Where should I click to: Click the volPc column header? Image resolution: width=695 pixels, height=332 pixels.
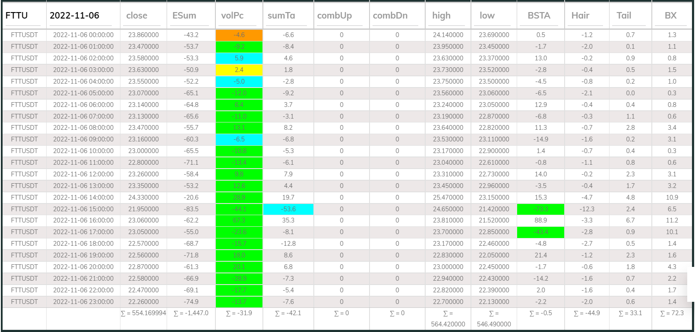tap(232, 16)
